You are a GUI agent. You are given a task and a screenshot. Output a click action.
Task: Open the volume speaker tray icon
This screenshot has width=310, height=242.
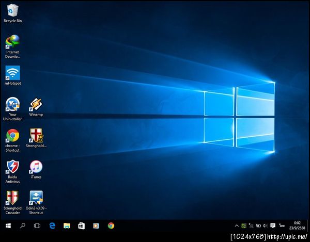(266, 225)
